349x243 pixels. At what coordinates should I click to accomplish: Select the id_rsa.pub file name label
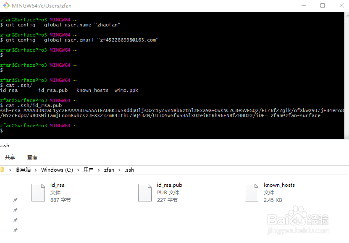(170, 185)
